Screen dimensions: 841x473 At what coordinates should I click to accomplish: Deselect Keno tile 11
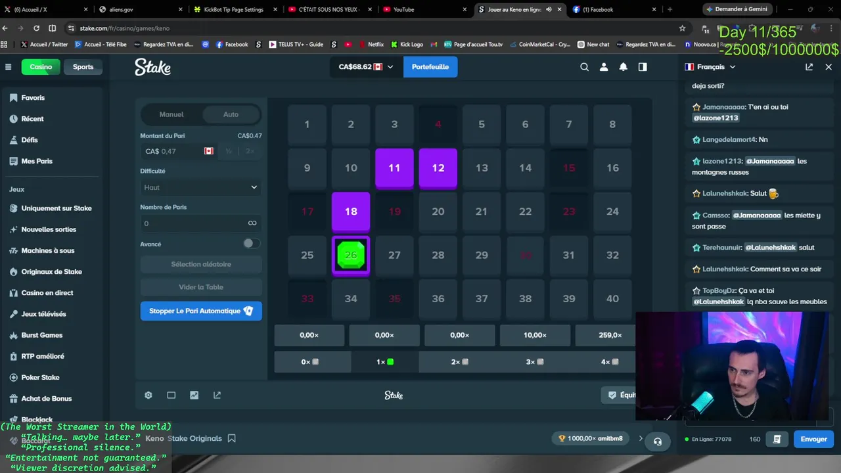(394, 168)
